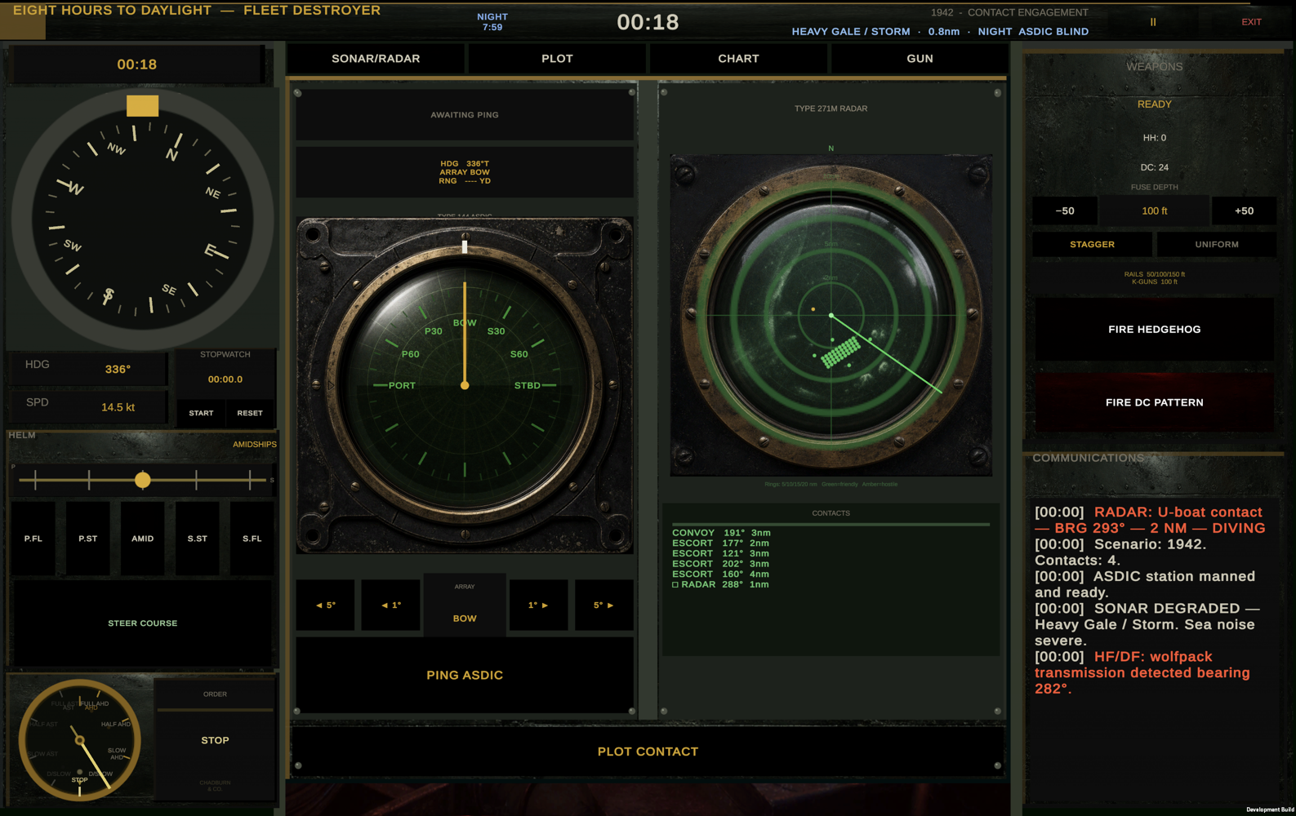Click the PING ASDIC button

(465, 675)
